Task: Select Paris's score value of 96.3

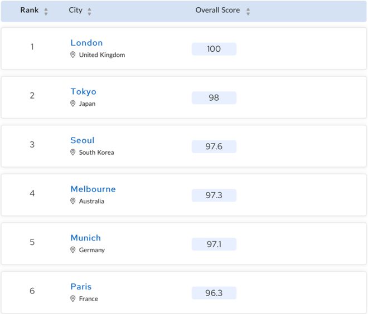Action: pos(214,293)
